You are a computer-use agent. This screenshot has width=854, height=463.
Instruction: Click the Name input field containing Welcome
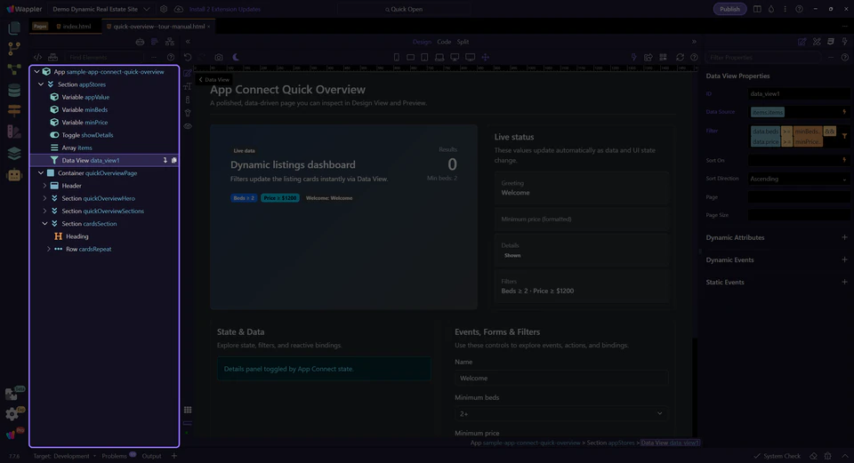(561, 378)
